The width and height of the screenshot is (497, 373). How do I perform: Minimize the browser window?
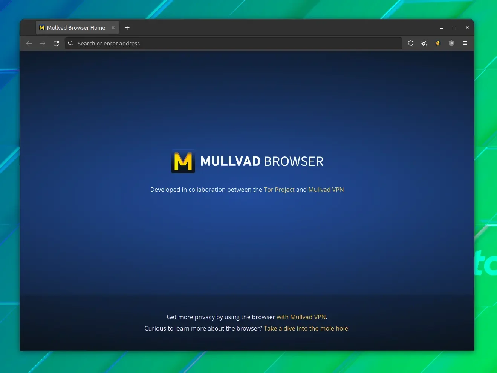pyautogui.click(x=442, y=28)
